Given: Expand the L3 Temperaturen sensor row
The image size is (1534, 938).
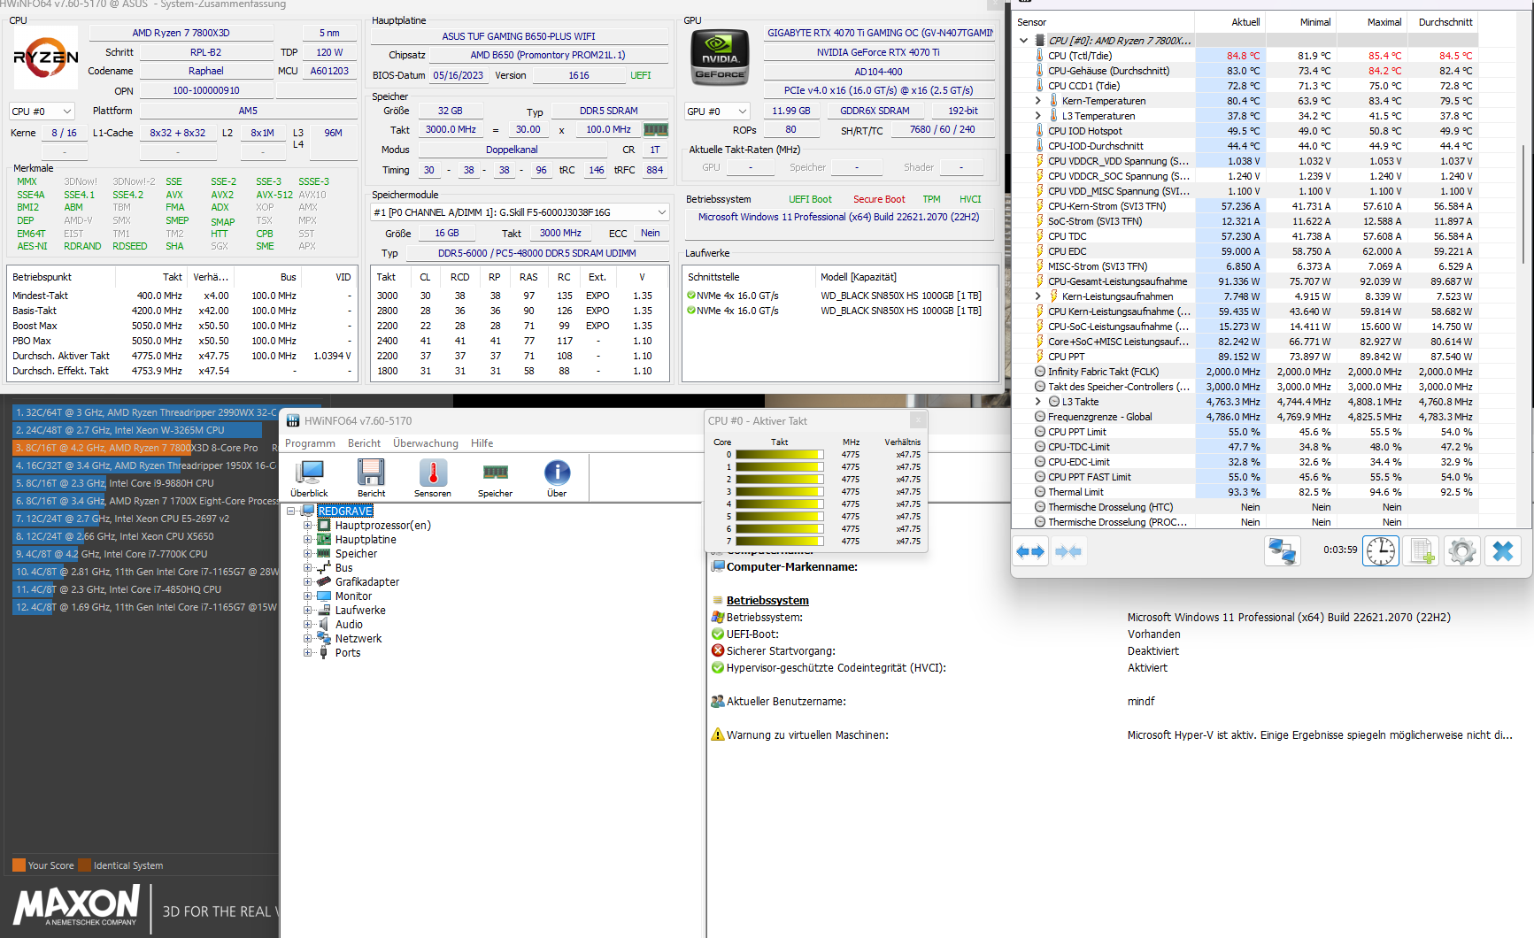Looking at the screenshot, I should point(1038,116).
